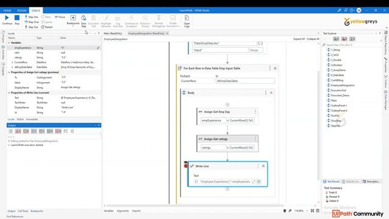This screenshot has width=389, height=219.
Task: Toggle Slow Step
Action: click(x=84, y=21)
